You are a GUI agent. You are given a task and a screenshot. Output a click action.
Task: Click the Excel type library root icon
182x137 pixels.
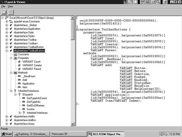point(7,18)
